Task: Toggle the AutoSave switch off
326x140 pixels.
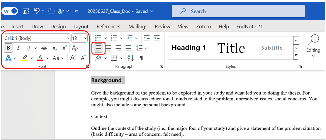Action: pyautogui.click(x=10, y=11)
